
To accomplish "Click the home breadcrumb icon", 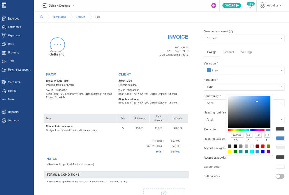I will click(x=41, y=17).
